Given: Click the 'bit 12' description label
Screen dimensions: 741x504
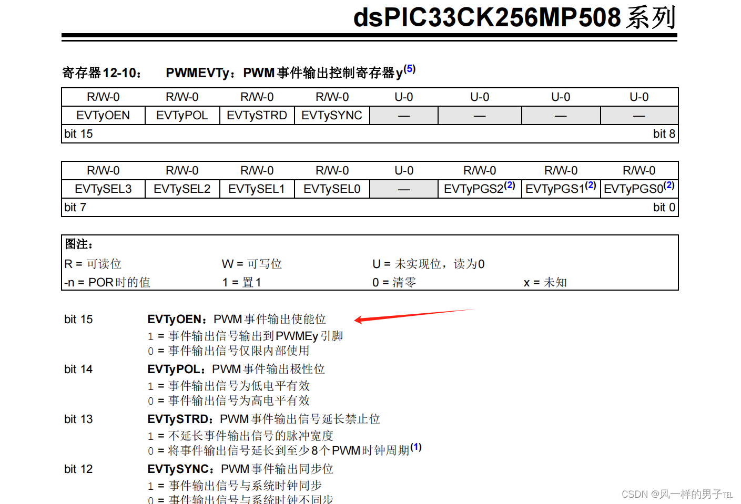Looking at the screenshot, I should coord(78,469).
